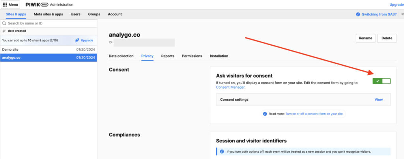The height and width of the screenshot is (159, 404).
Task: Click the Administration label in header
Action: (62, 5)
